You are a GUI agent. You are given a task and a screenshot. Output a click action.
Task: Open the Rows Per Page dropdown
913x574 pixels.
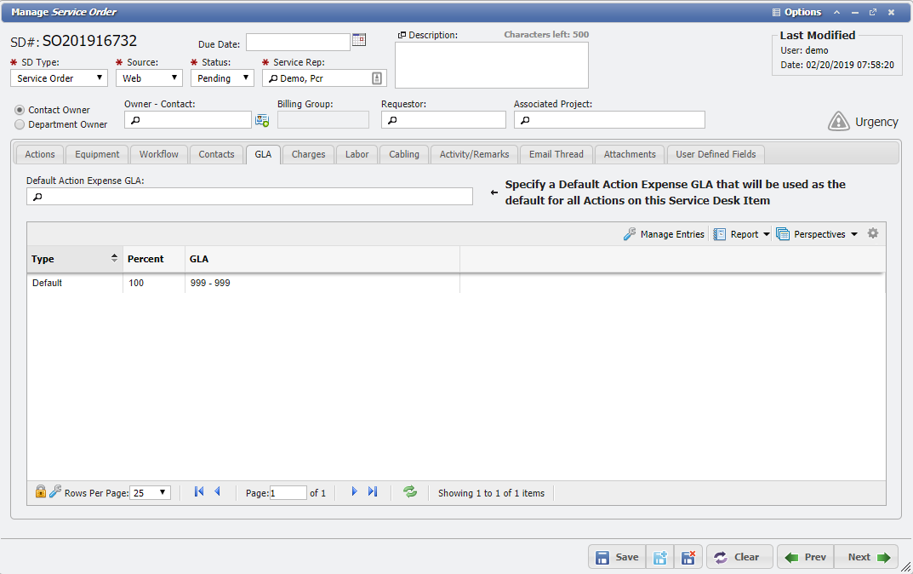coord(151,493)
